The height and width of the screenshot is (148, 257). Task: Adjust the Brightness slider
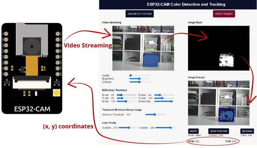click(x=139, y=79)
